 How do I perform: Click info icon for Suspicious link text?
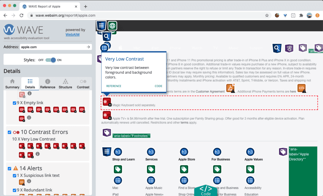tap(29, 181)
